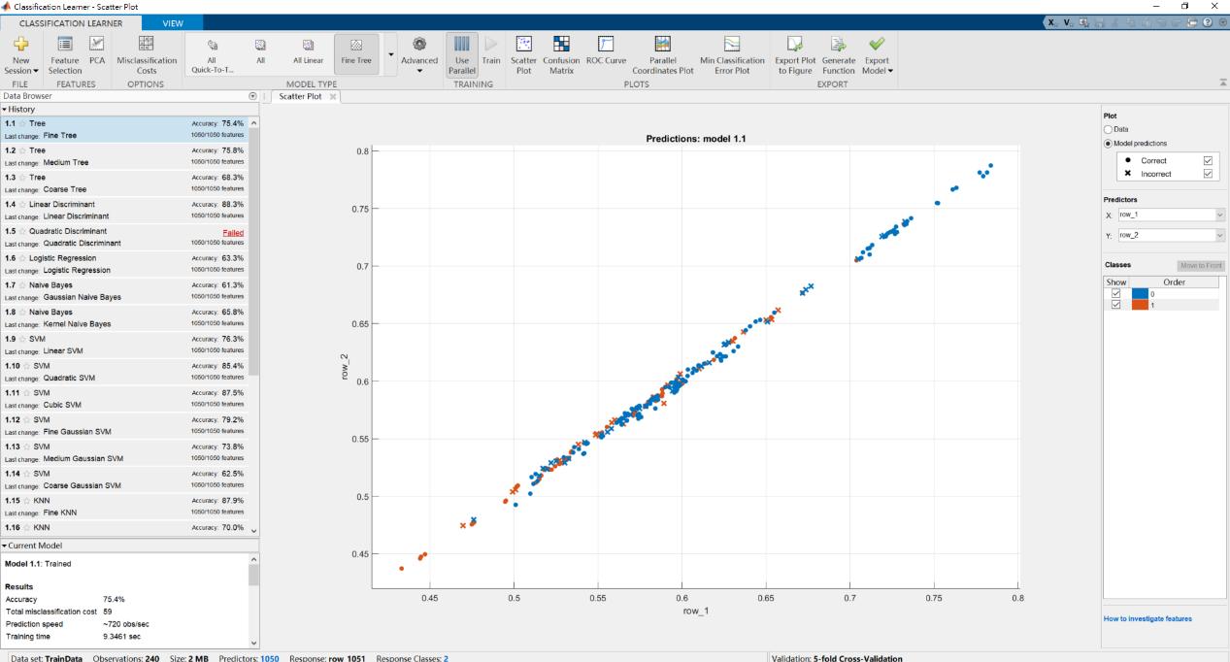Screen dimensions: 1230x662
Task: Open the Parallel Coordinates Plot
Action: (x=663, y=45)
